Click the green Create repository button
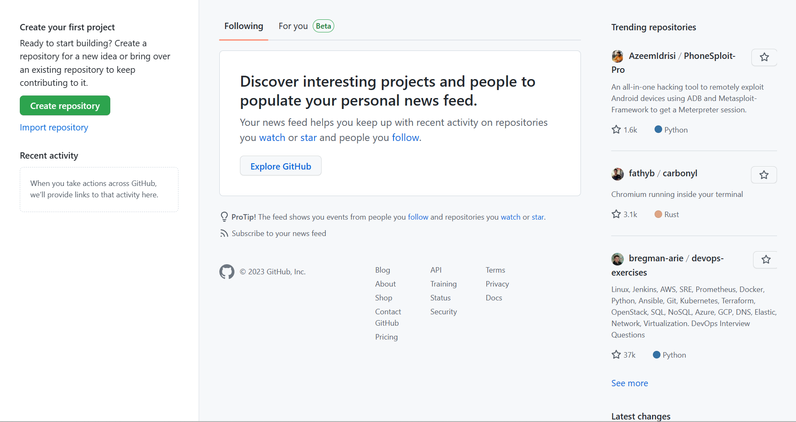 65,106
